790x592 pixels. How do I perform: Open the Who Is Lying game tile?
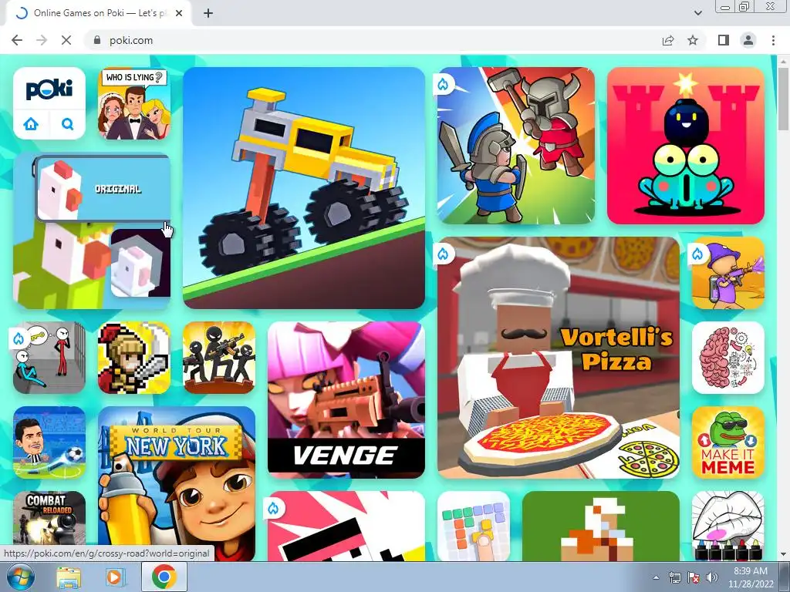pos(134,103)
